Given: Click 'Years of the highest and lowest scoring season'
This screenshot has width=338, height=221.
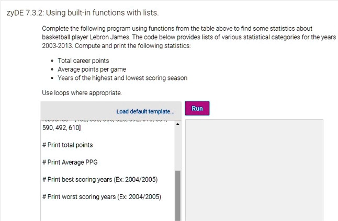Looking at the screenshot, I should click(x=122, y=78).
